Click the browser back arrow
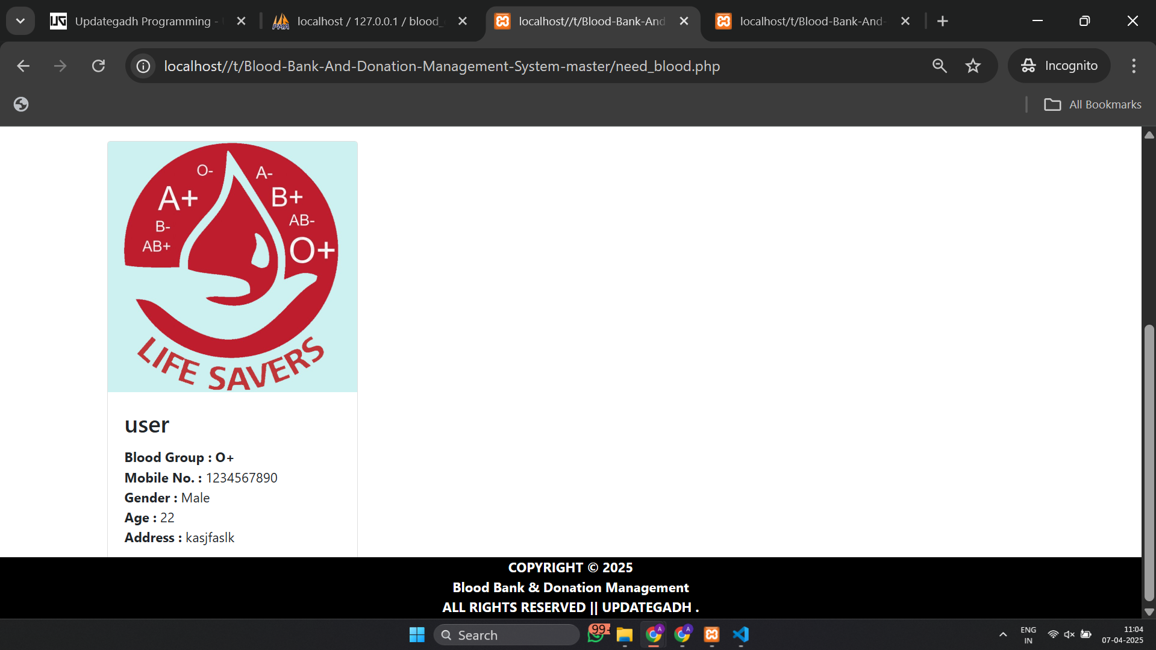The height and width of the screenshot is (650, 1156). 23,66
